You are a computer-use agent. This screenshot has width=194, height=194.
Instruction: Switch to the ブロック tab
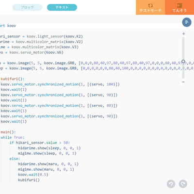27,7
